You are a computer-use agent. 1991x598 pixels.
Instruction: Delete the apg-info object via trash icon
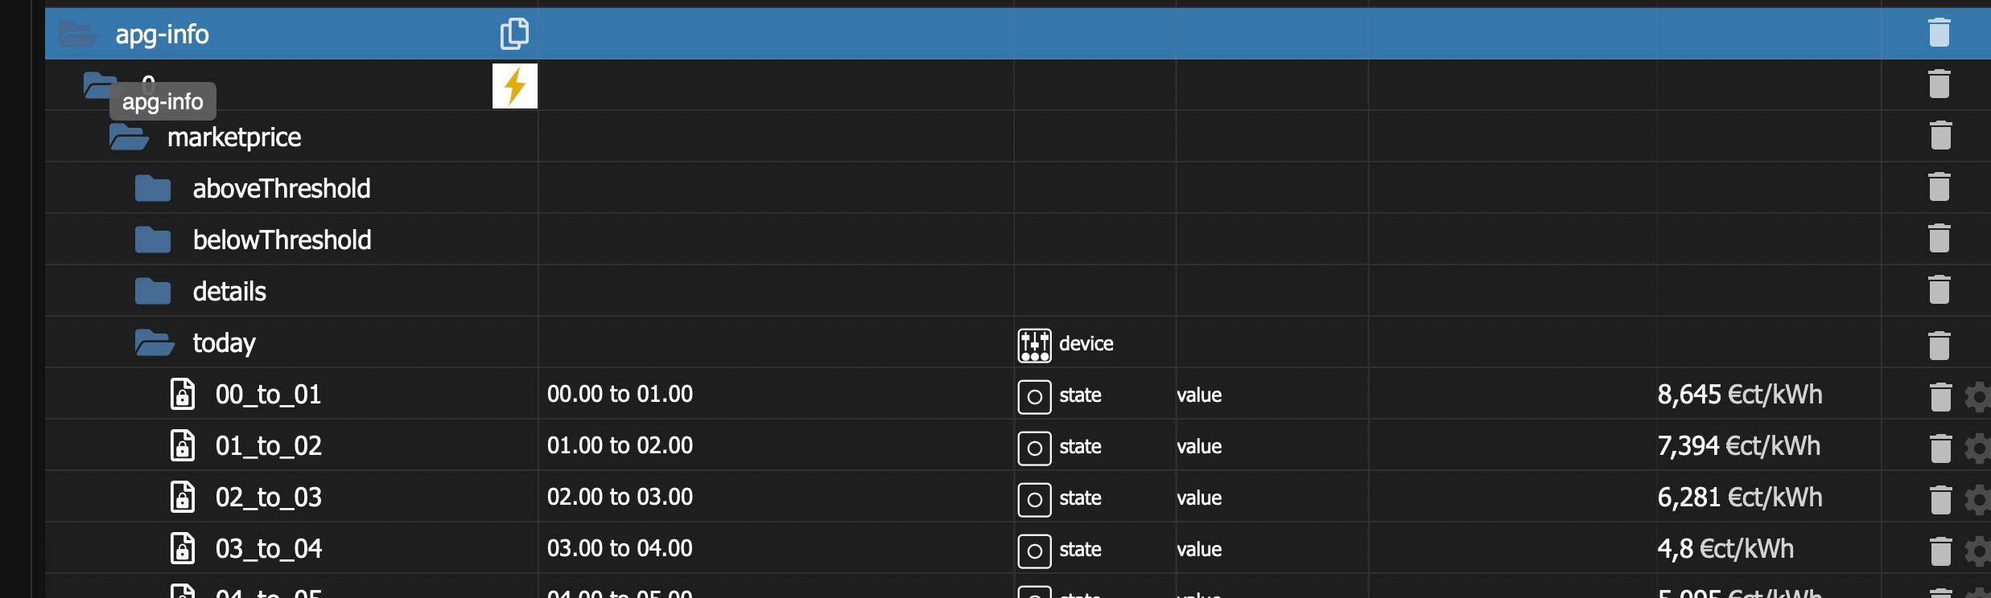(1939, 33)
